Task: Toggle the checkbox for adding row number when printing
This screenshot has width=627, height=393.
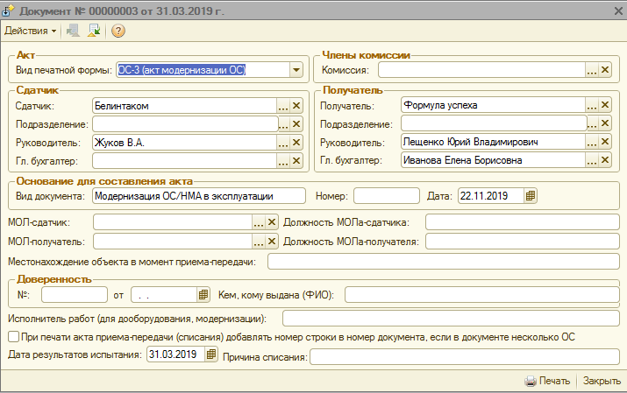Action: 12,337
